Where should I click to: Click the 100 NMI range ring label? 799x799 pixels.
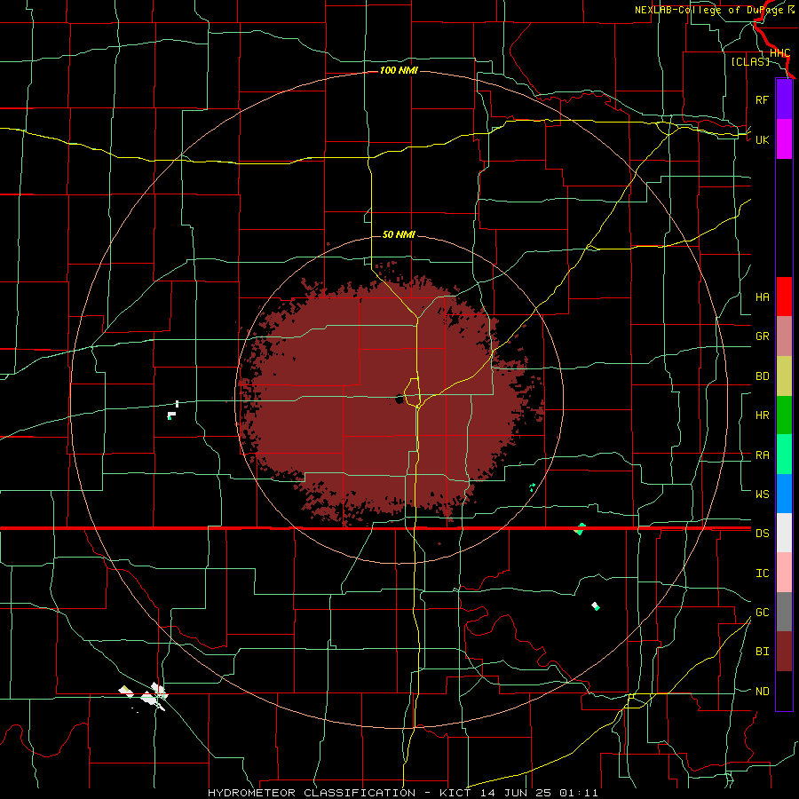pos(399,70)
